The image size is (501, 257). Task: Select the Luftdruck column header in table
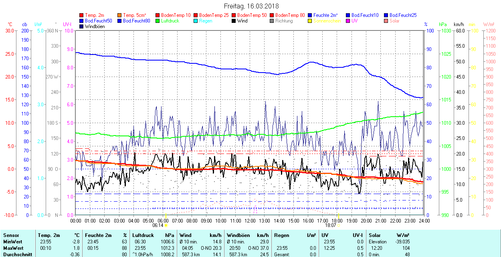tap(143, 235)
